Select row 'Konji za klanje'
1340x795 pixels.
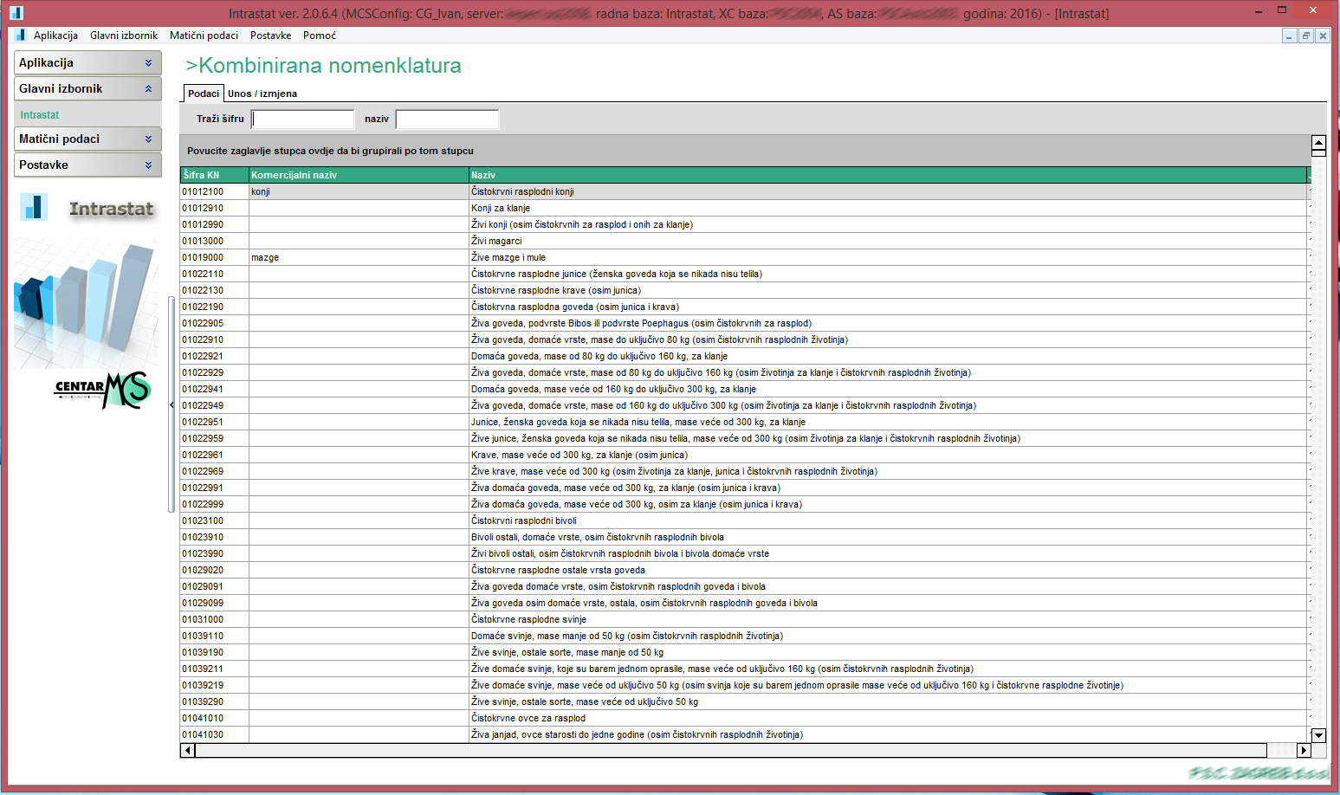point(745,208)
